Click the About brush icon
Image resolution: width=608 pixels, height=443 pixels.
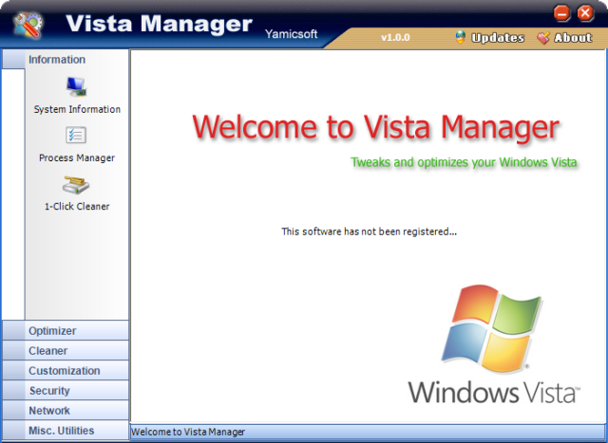click(x=543, y=38)
